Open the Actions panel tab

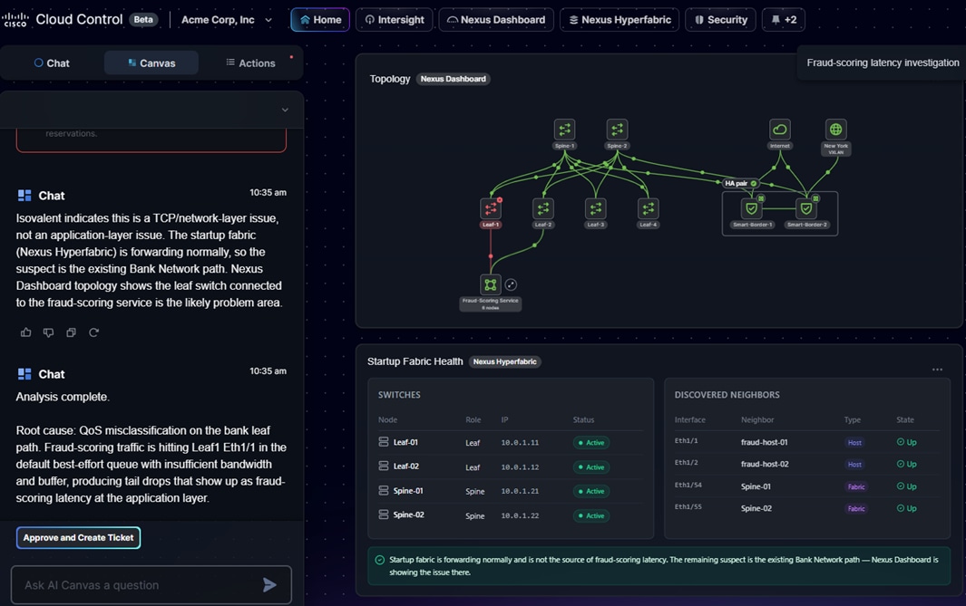point(250,63)
